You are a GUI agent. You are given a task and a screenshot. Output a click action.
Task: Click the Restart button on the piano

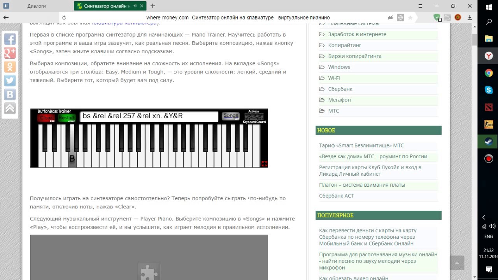(67, 118)
